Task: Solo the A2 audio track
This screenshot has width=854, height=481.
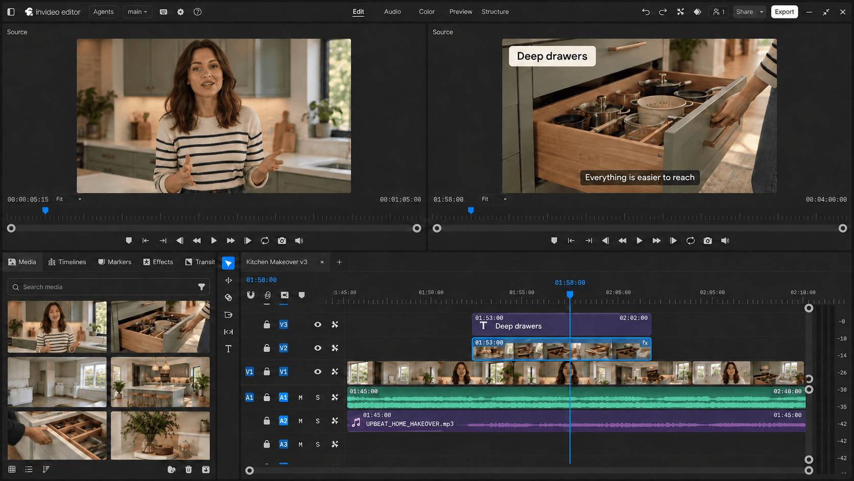Action: click(318, 421)
